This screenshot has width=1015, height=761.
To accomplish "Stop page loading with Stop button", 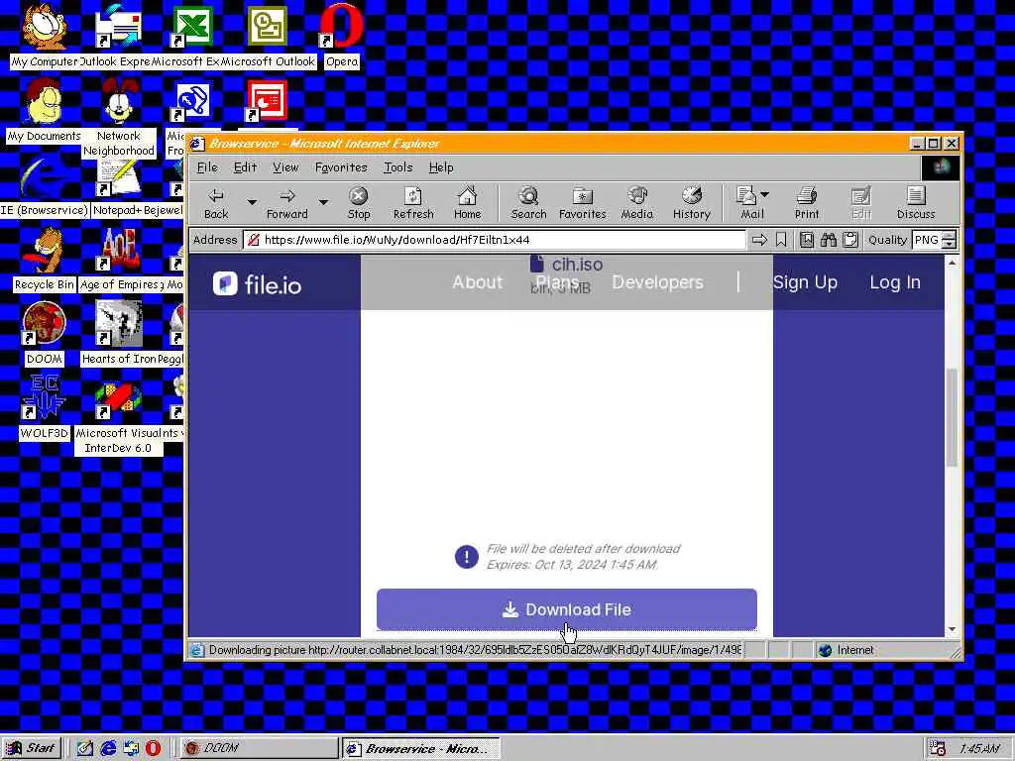I will pos(359,203).
